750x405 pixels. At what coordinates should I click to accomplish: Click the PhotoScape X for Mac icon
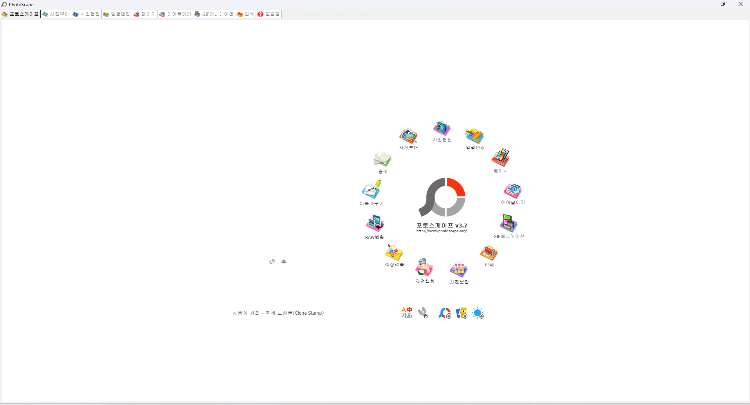coord(445,313)
